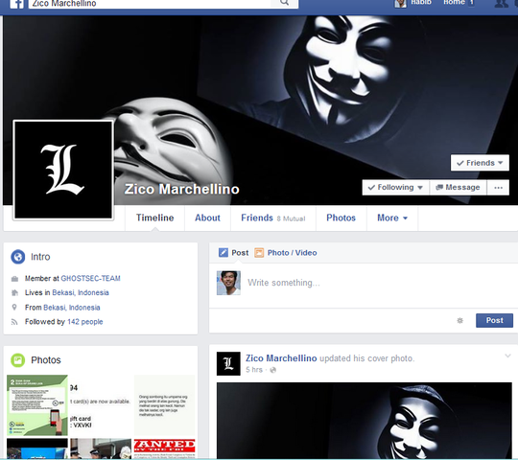Select the Photo / Video composer option
Image resolution: width=518 pixels, height=460 pixels.
292,253
